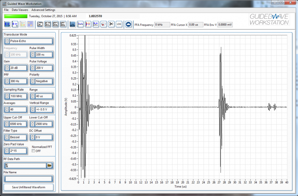The image size is (298, 196).
Task: Click the File Name input field
Action: 29,179
